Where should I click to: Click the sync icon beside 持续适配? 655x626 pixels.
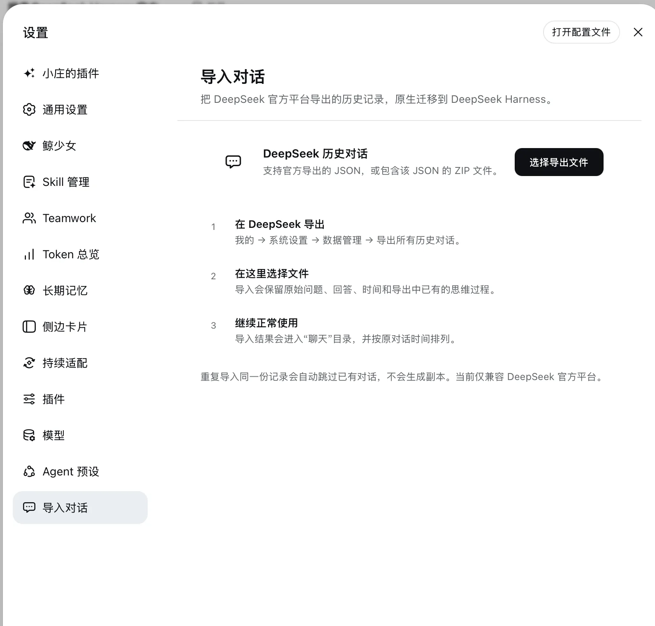click(x=29, y=363)
